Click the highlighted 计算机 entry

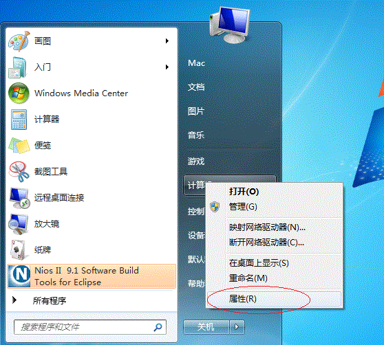coord(194,186)
